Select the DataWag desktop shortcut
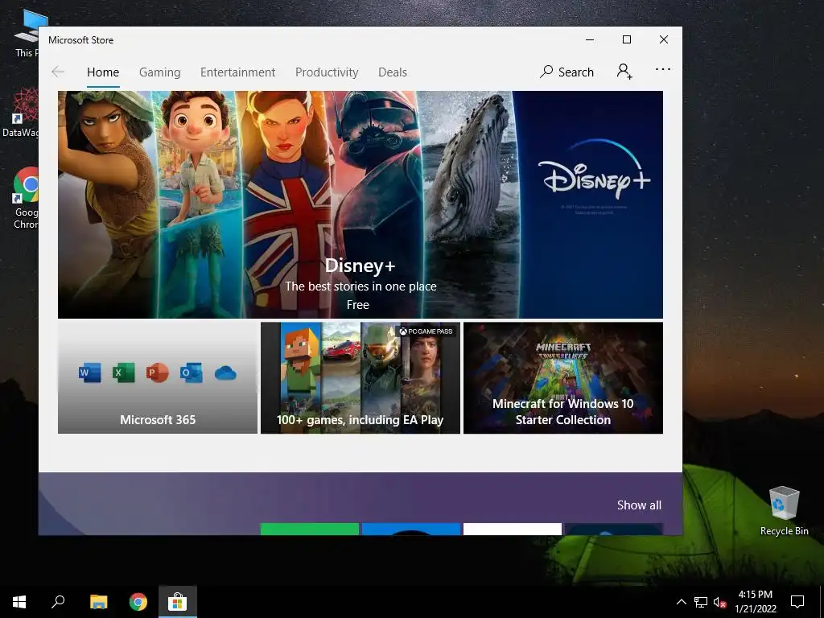 (x=22, y=113)
